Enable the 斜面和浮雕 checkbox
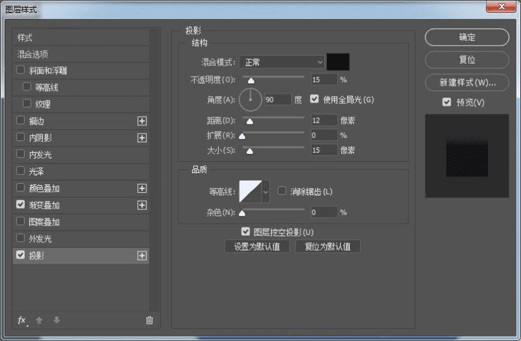 tap(20, 69)
